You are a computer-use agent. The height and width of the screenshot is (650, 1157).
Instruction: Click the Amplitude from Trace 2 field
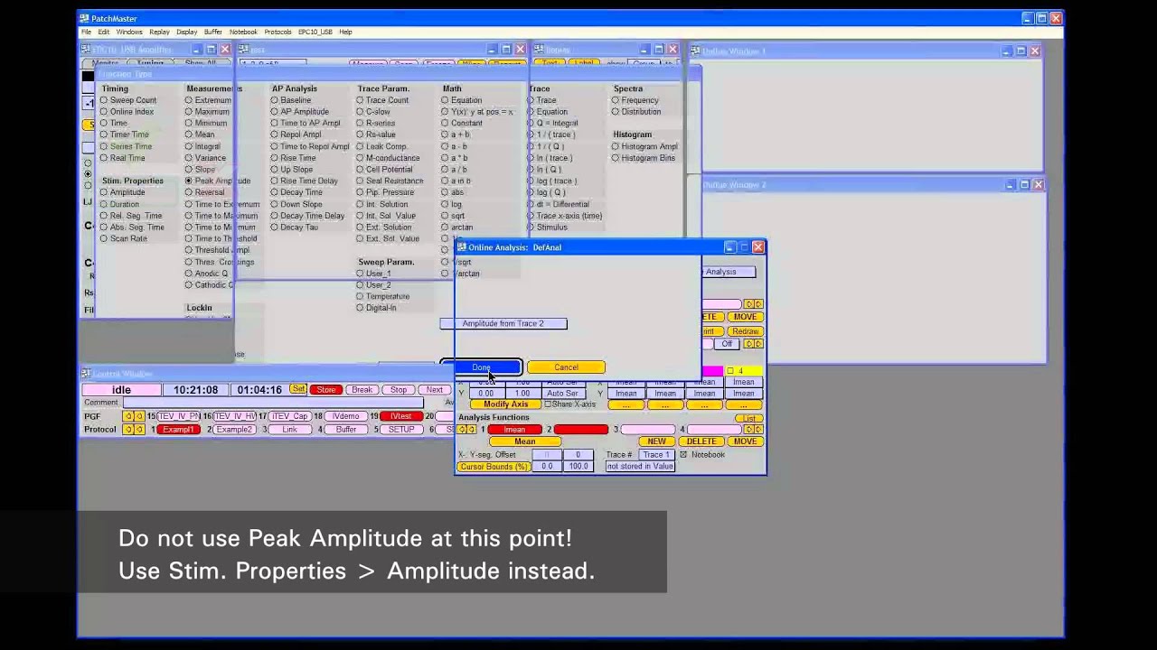503,323
